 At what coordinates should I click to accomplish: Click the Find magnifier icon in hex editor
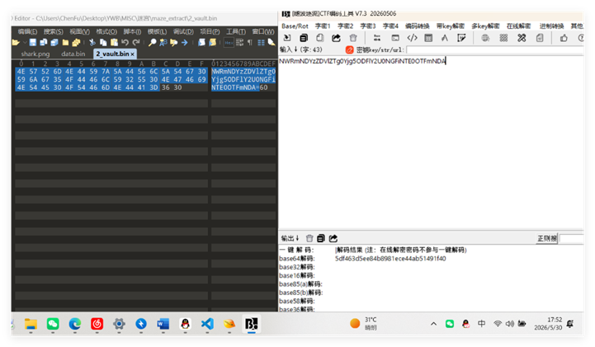(x=152, y=42)
